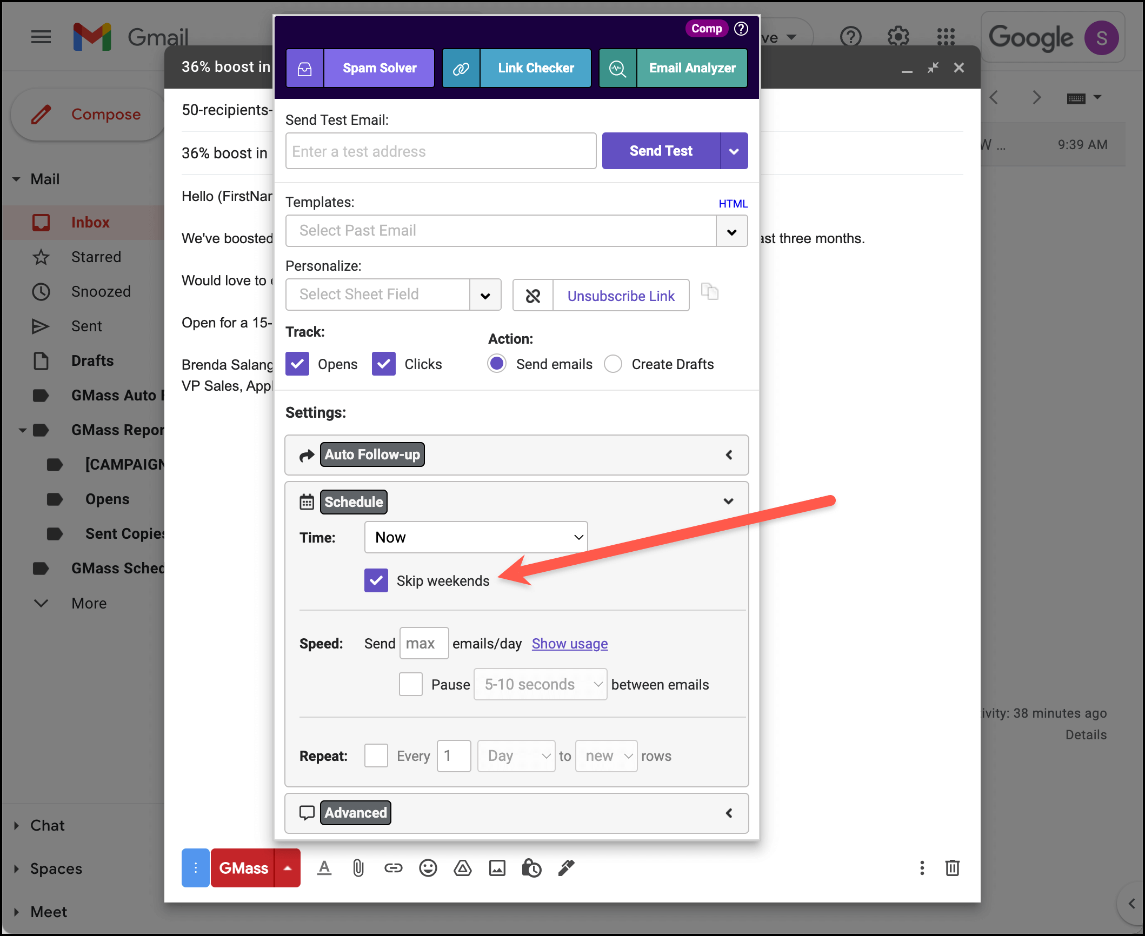This screenshot has width=1145, height=936.
Task: Open the 5-10 seconds pause dropdown
Action: 540,684
